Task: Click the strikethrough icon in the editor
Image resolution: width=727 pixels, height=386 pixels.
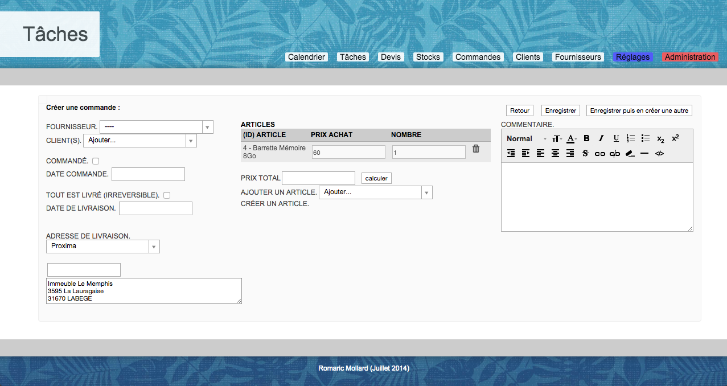Action: tap(585, 154)
